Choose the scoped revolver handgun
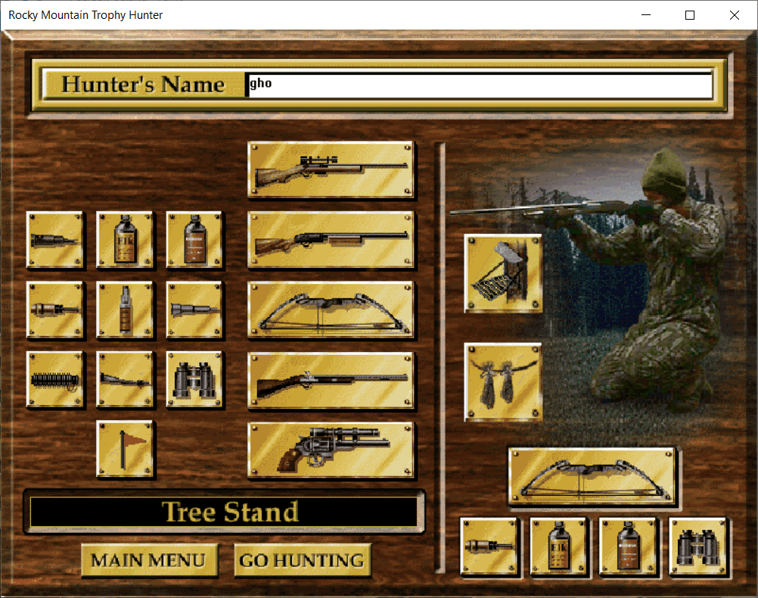The image size is (758, 598). coord(331,450)
